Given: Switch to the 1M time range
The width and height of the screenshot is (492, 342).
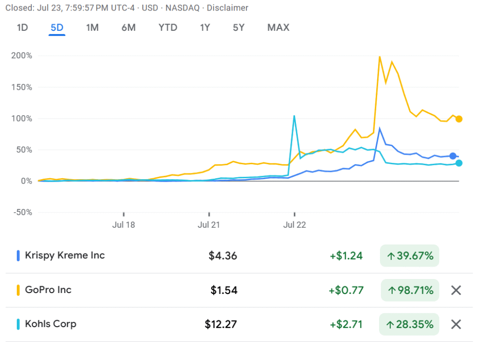Looking at the screenshot, I should coord(92,27).
